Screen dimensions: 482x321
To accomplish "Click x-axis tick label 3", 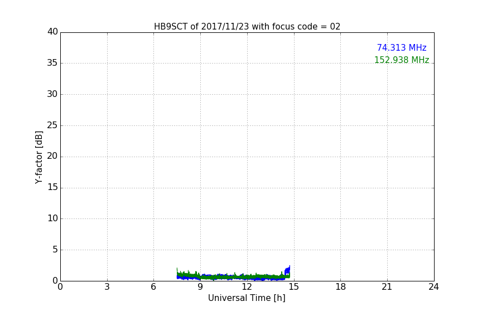I will (x=107, y=287).
